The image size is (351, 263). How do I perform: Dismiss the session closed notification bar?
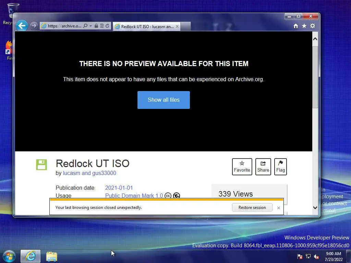[x=278, y=208]
